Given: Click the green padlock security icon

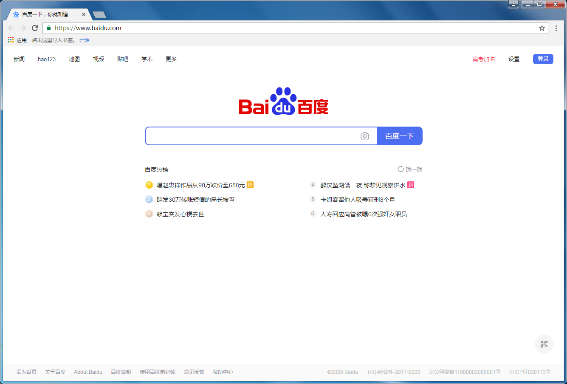Looking at the screenshot, I should [49, 28].
